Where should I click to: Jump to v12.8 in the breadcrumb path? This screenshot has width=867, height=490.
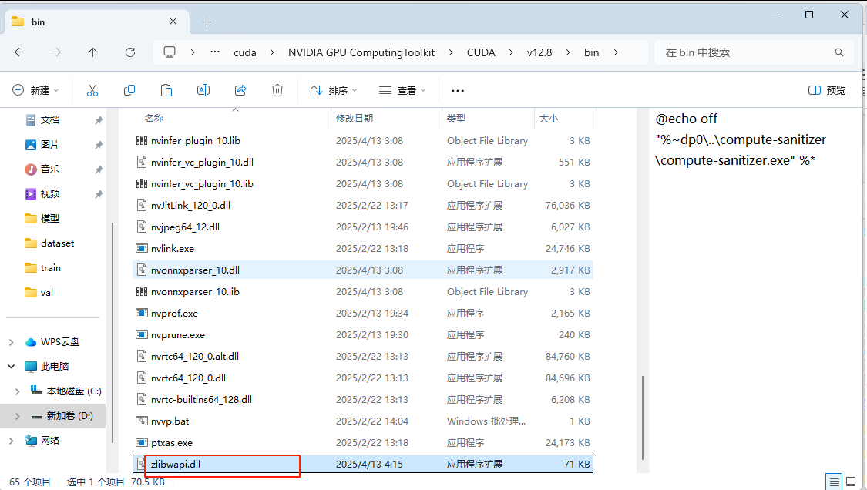pyautogui.click(x=539, y=52)
